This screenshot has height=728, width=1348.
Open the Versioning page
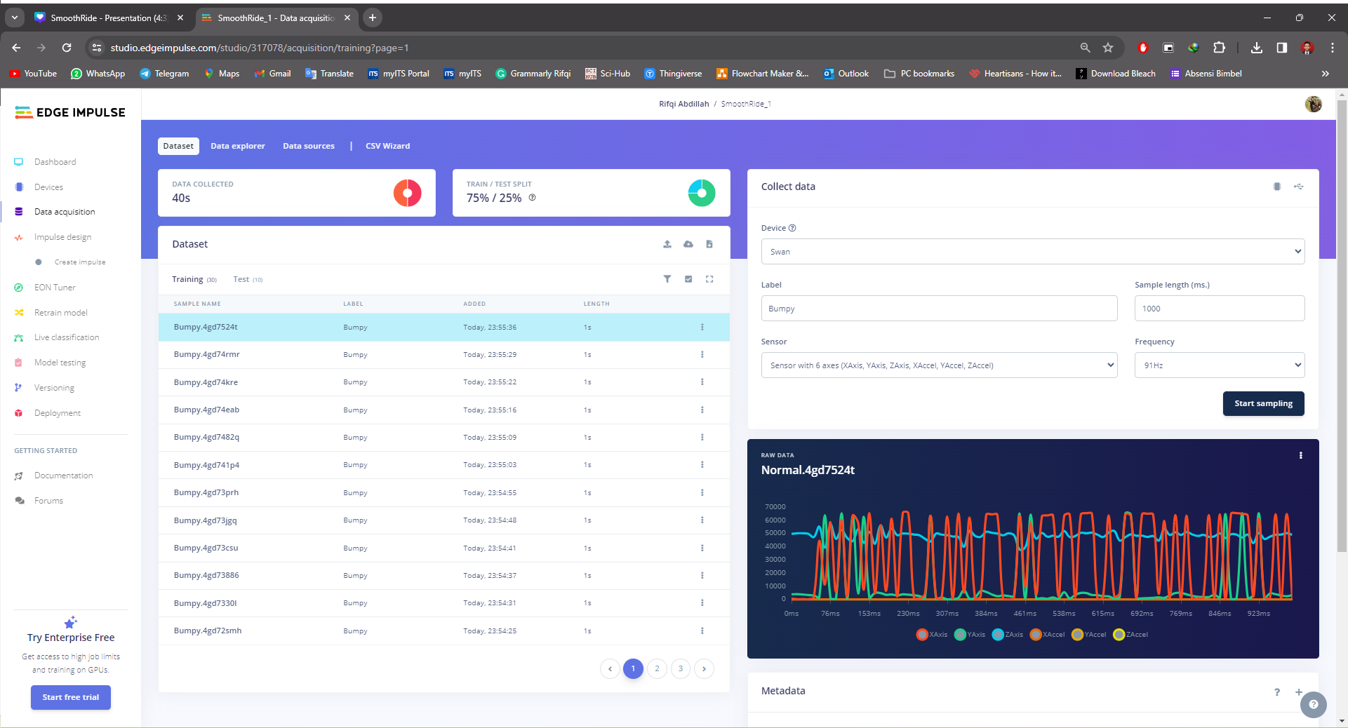(x=54, y=388)
